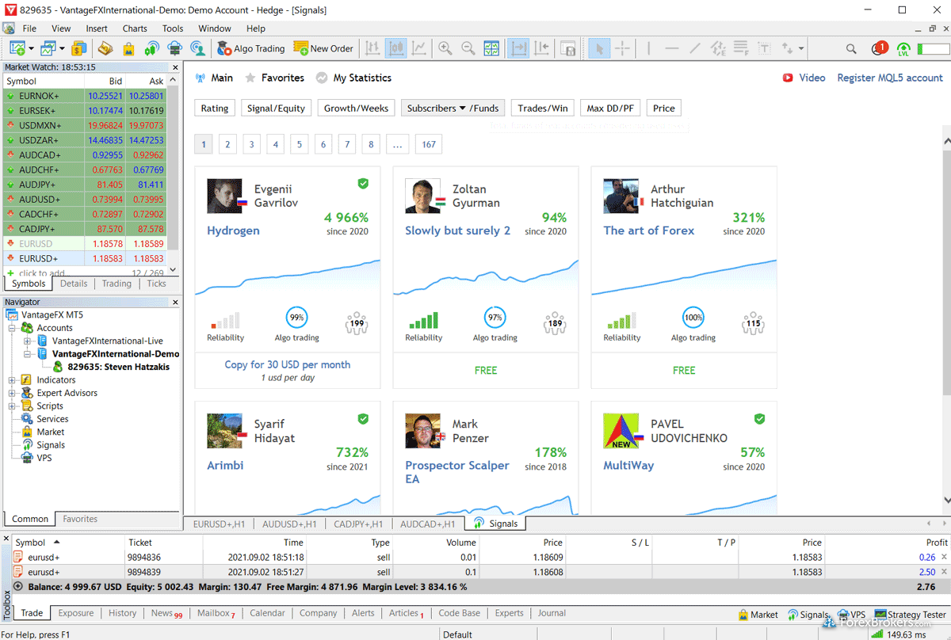Open the Hydrogen signal link
The height and width of the screenshot is (640, 951).
coord(233,230)
